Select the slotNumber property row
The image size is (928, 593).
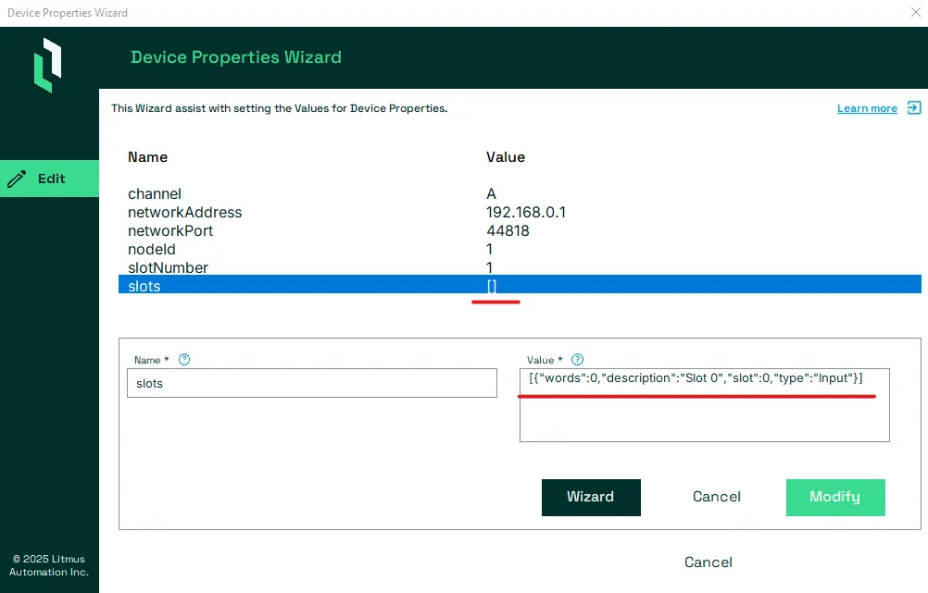tap(520, 267)
